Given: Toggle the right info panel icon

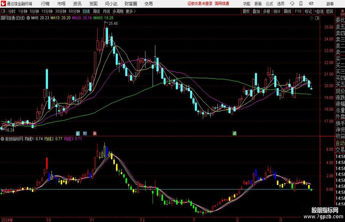Looking at the screenshot, I should [x=317, y=18].
